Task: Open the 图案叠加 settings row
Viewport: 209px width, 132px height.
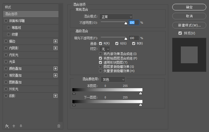Action: point(31,82)
